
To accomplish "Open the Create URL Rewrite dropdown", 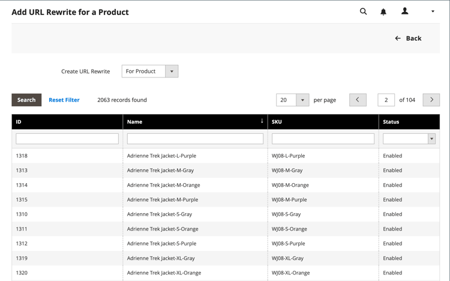I will [x=150, y=71].
